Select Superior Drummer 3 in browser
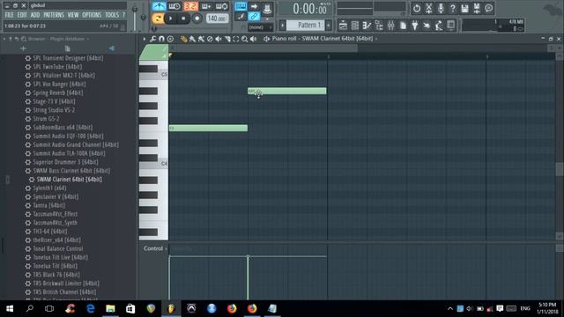The image size is (564, 317). pos(65,162)
